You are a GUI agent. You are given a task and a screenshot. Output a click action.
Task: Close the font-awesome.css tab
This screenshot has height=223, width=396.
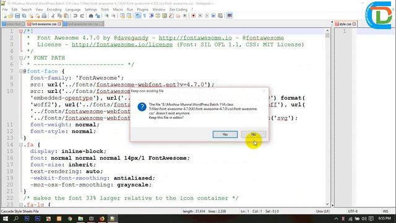[59, 24]
